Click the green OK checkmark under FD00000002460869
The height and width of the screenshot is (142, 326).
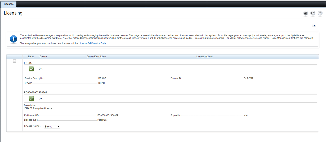31,99
